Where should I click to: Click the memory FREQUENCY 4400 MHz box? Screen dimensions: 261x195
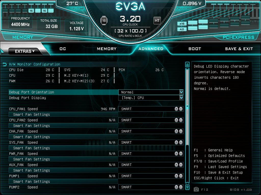pos(20,22)
